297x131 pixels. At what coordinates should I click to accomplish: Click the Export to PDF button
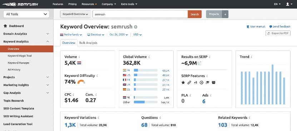(x=278, y=33)
